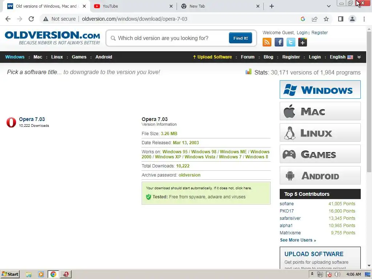Click the Opera 7.03 title link
372x279 pixels.
coord(32,119)
